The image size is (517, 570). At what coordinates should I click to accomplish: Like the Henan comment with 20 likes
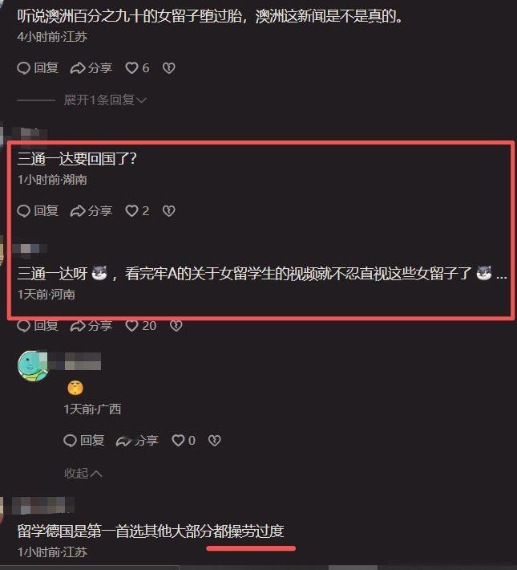[x=141, y=326]
